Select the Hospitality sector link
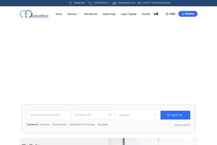 [103, 124]
